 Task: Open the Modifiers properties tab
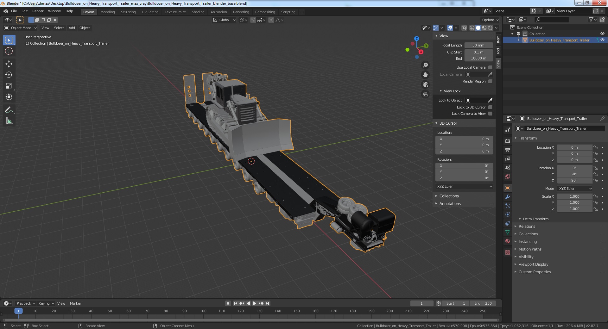[x=508, y=197]
